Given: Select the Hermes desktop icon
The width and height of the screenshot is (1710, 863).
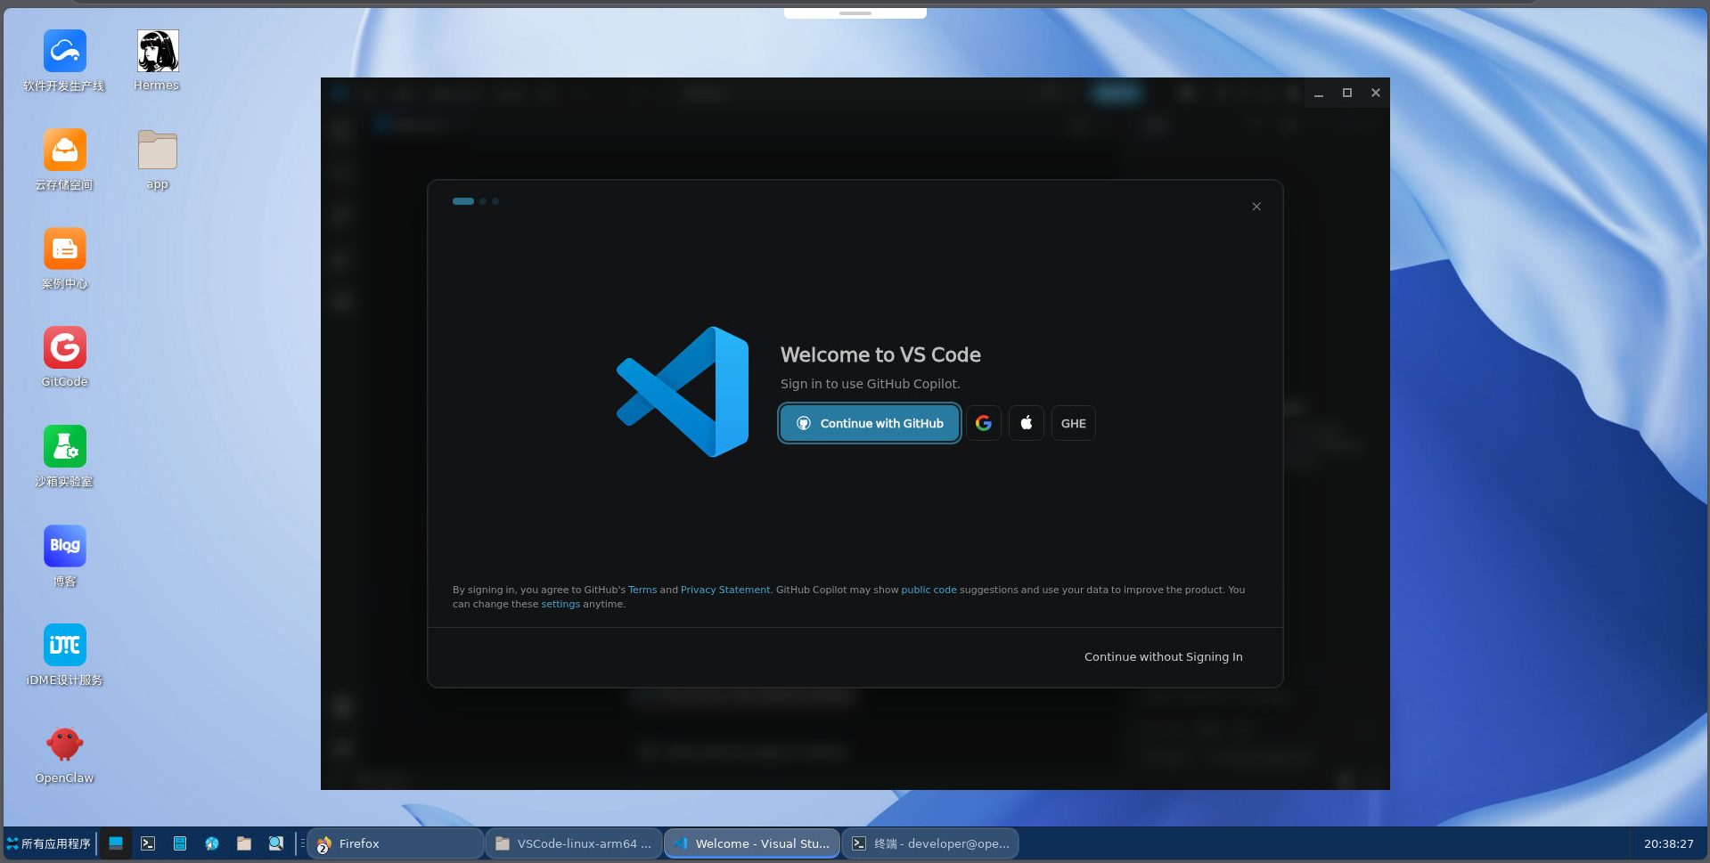Looking at the screenshot, I should [x=157, y=61].
